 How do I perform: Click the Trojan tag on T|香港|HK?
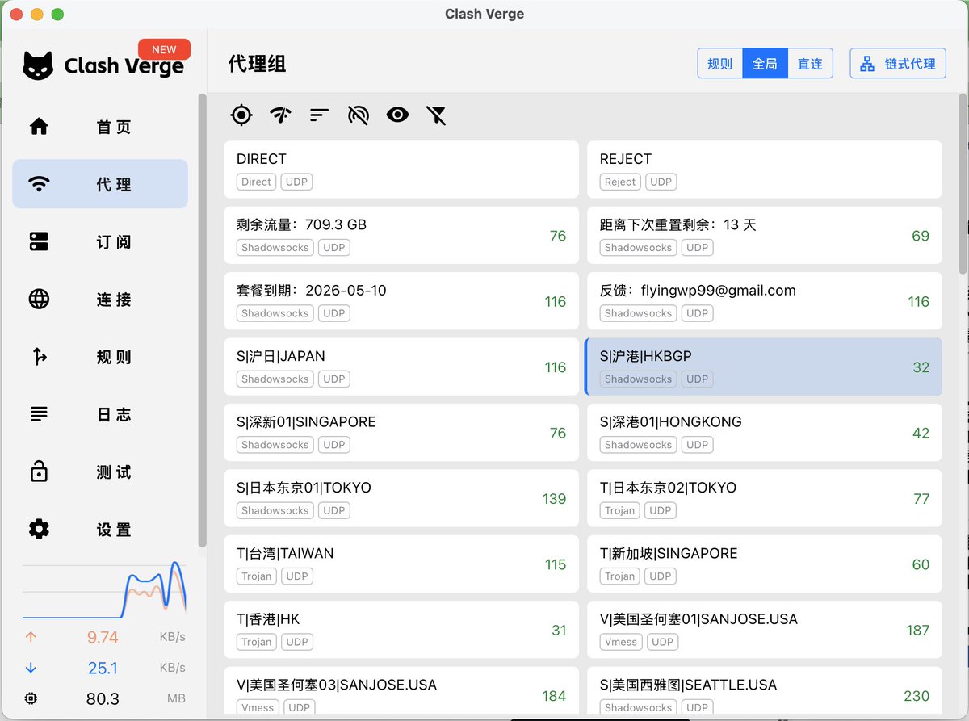[x=256, y=642]
